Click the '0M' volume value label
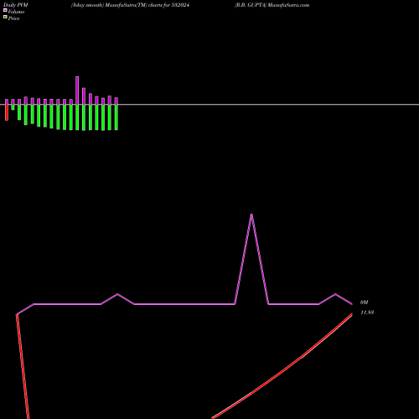 (x=365, y=303)
